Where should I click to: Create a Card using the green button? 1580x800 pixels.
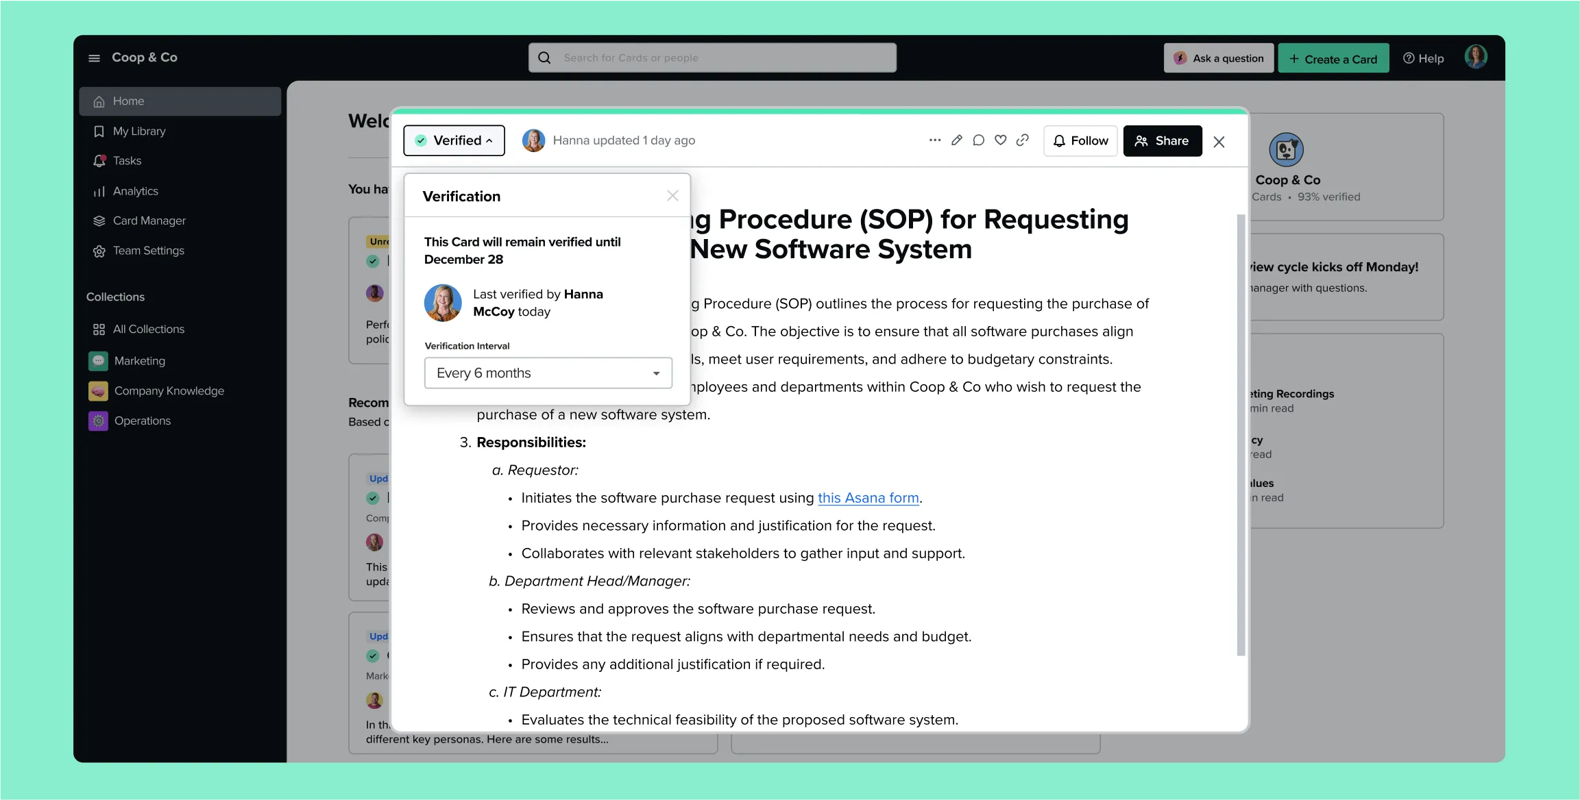[1333, 58]
